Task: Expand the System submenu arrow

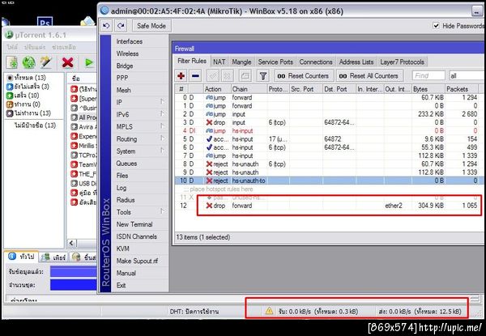Action: [x=162, y=151]
